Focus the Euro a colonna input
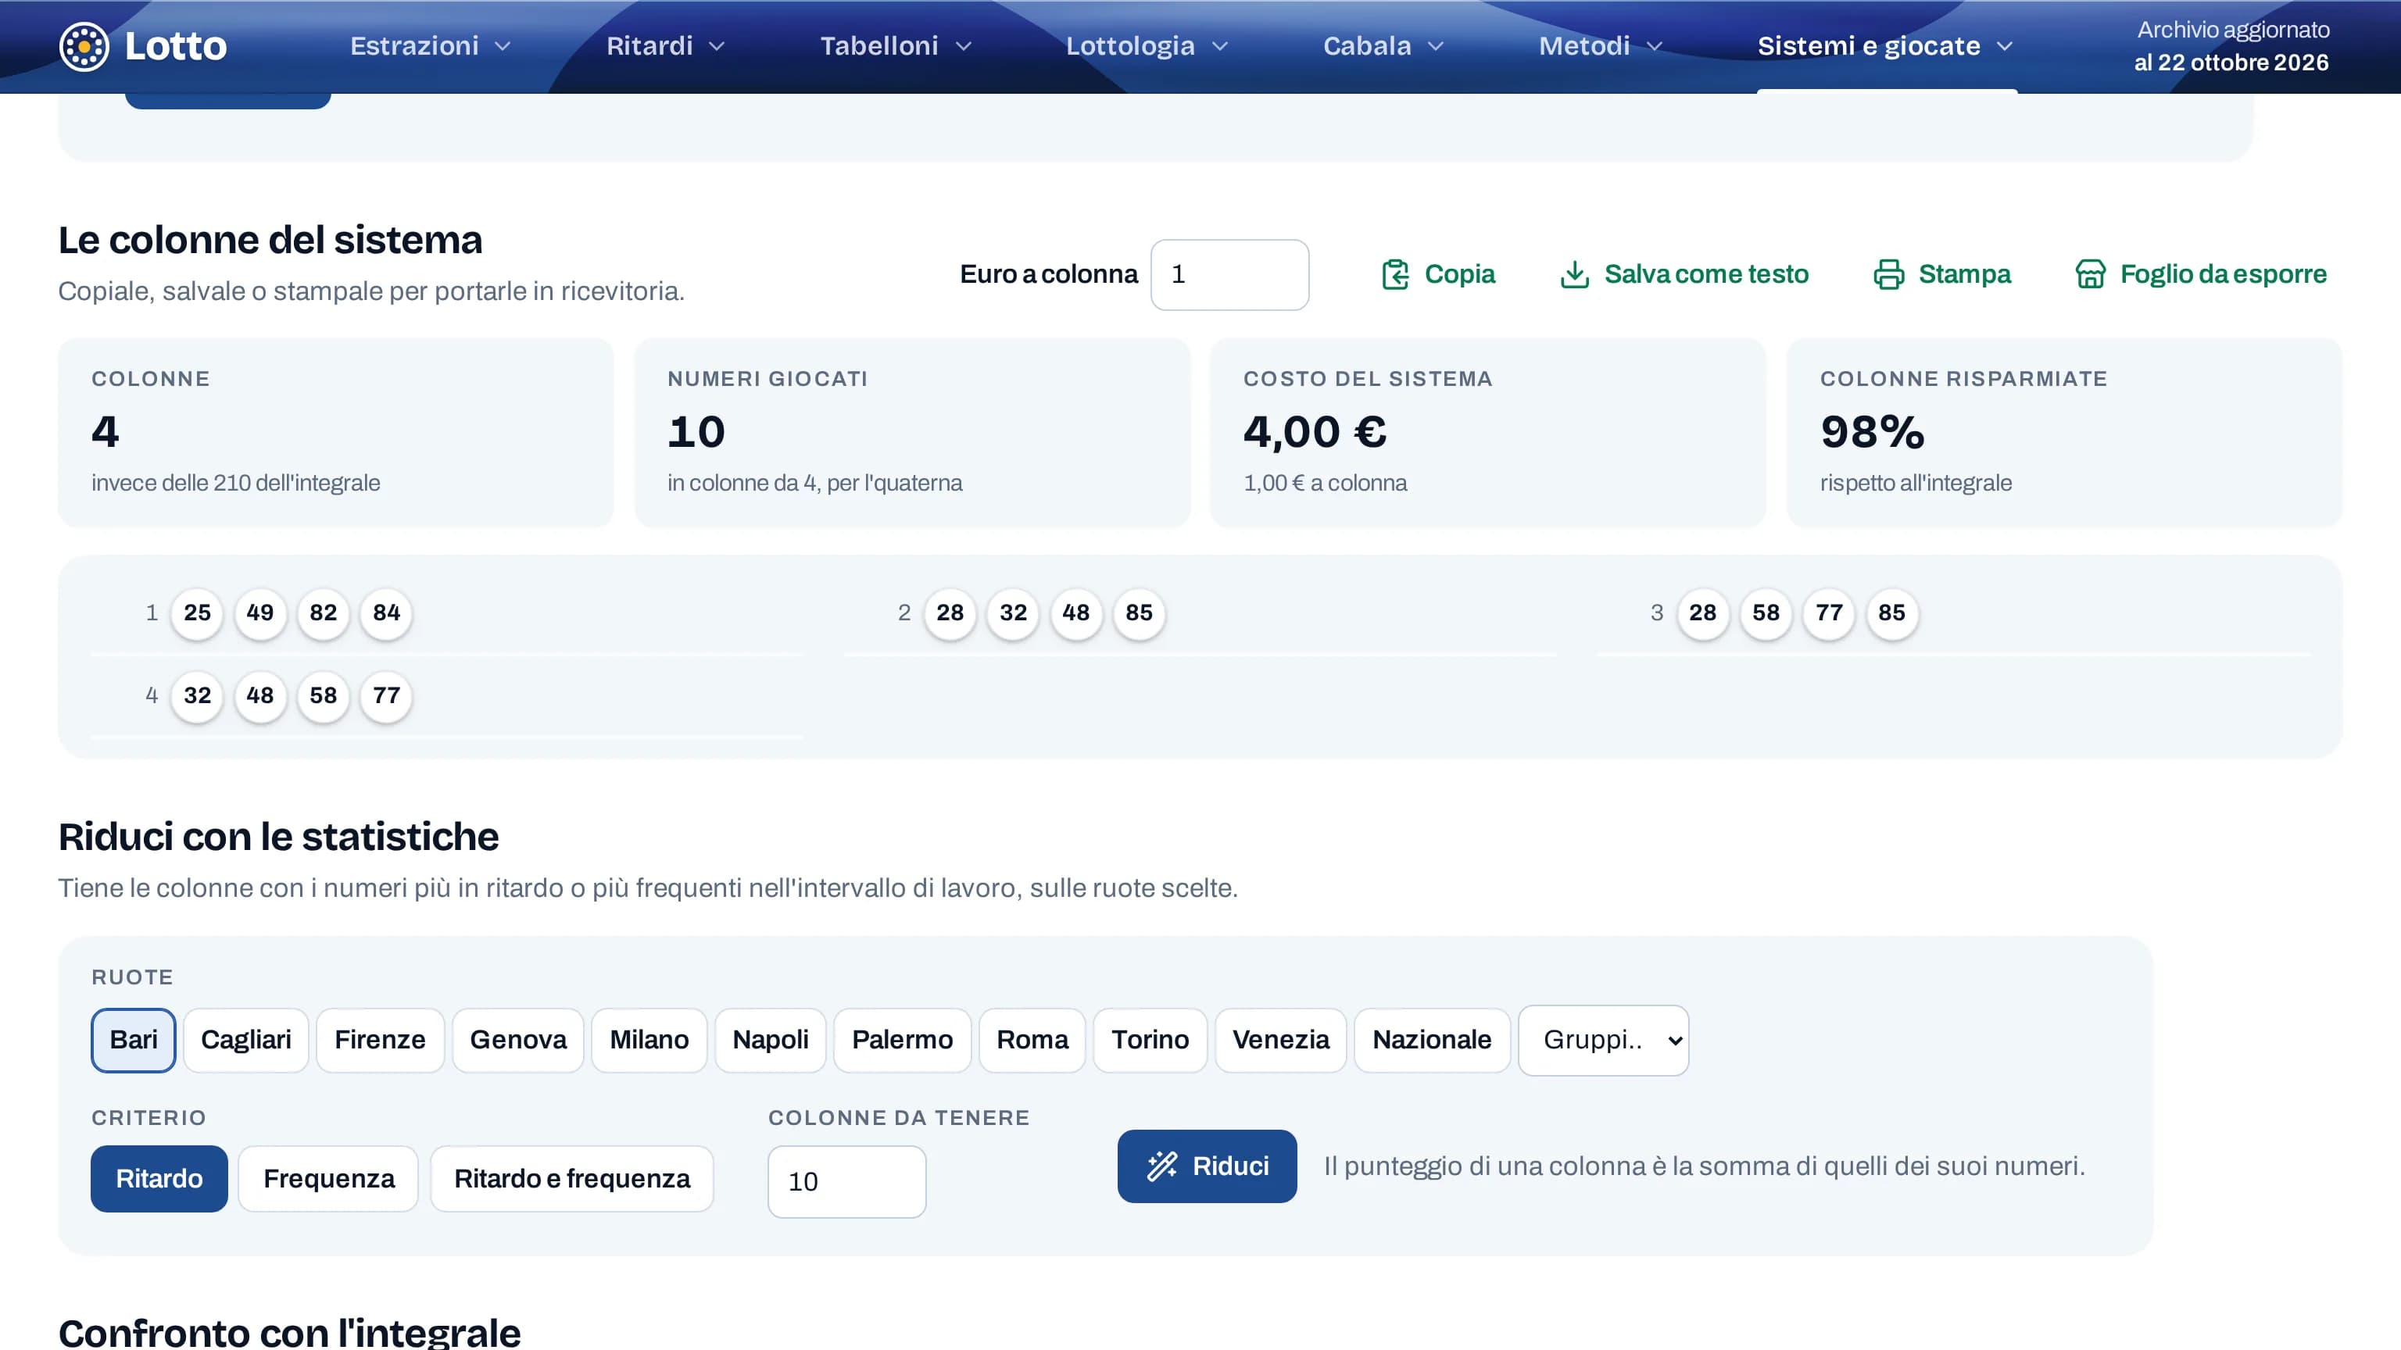 click(x=1229, y=275)
